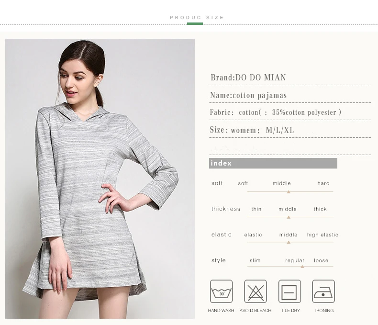Click the 'middle' label in thickness row
This screenshot has height=325, width=378.
click(288, 209)
